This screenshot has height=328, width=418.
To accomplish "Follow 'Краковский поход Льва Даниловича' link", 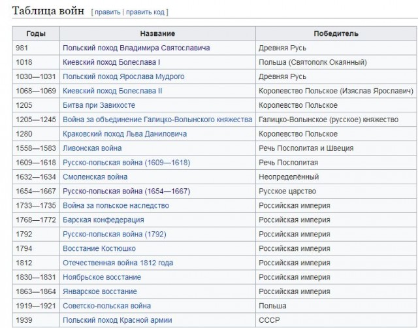I will coord(125,134).
